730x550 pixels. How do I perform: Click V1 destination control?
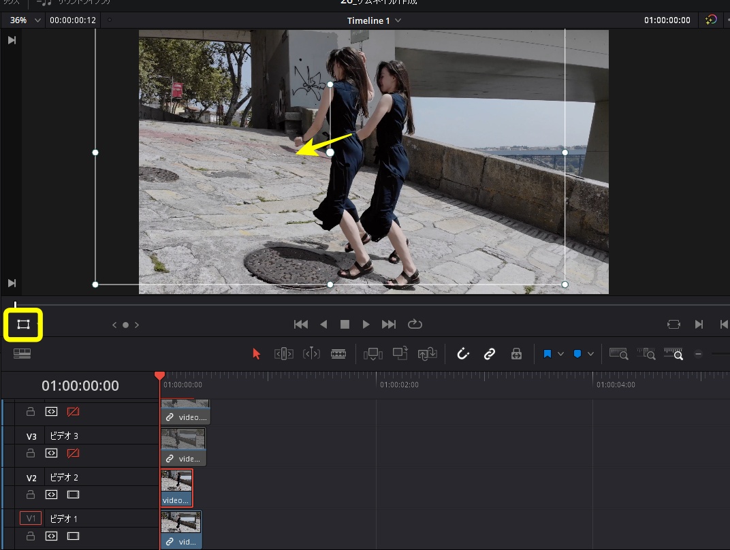coord(31,519)
